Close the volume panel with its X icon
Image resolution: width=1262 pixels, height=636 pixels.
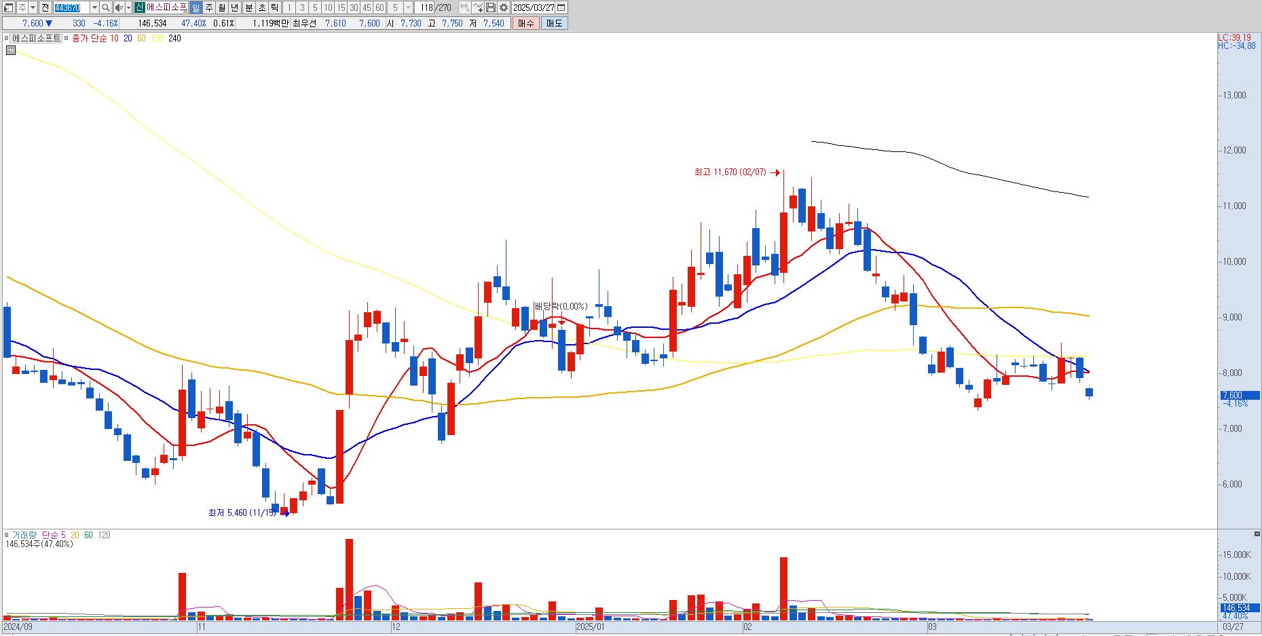(1257, 534)
